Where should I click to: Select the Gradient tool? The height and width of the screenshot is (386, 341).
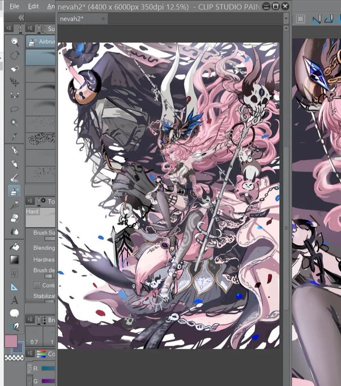click(15, 260)
